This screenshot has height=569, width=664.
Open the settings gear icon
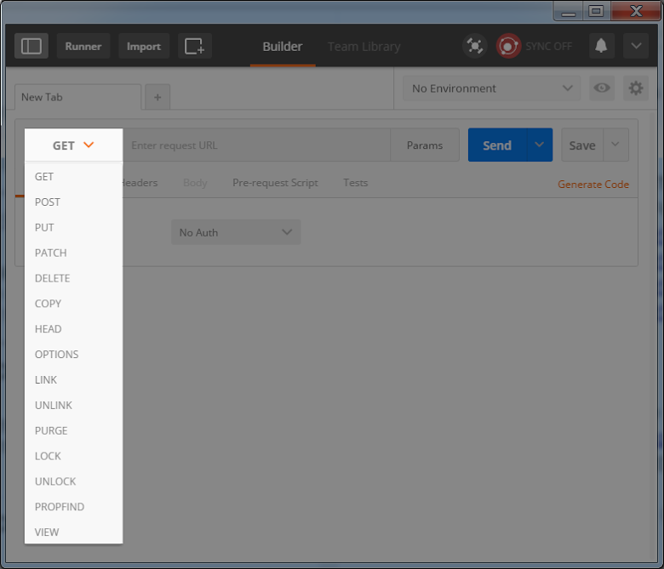tap(636, 88)
